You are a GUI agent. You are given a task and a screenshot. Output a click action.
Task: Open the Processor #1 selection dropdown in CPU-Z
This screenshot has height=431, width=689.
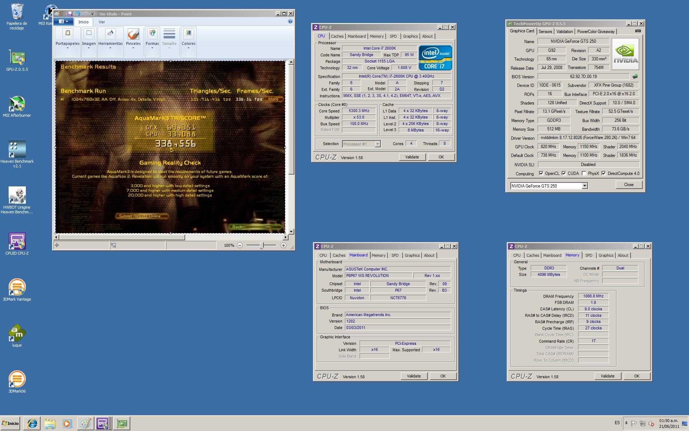378,144
